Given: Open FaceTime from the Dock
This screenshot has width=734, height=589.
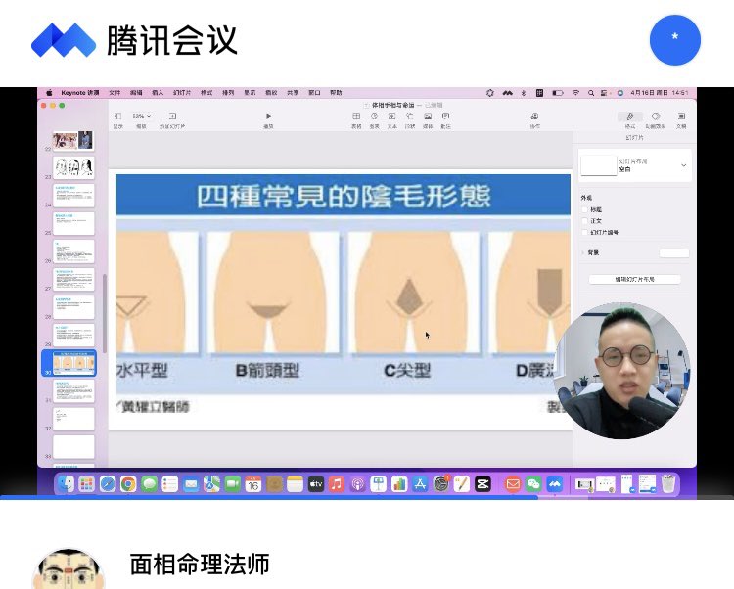Looking at the screenshot, I should [x=232, y=483].
